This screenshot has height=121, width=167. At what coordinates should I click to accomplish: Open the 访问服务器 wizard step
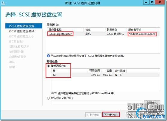(x=16, y=52)
